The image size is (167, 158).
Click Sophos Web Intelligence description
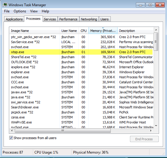coord(136,102)
